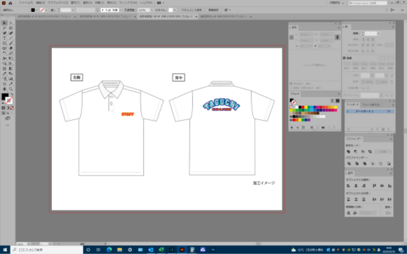
Task: Select the Eyedropper tool
Action: click(4, 74)
